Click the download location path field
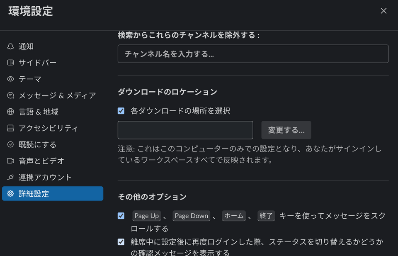 [x=185, y=130]
